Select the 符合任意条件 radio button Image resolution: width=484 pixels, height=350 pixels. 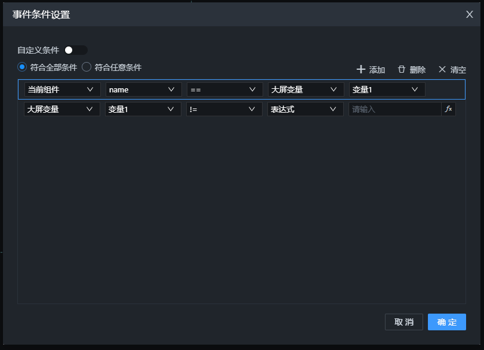(87, 67)
